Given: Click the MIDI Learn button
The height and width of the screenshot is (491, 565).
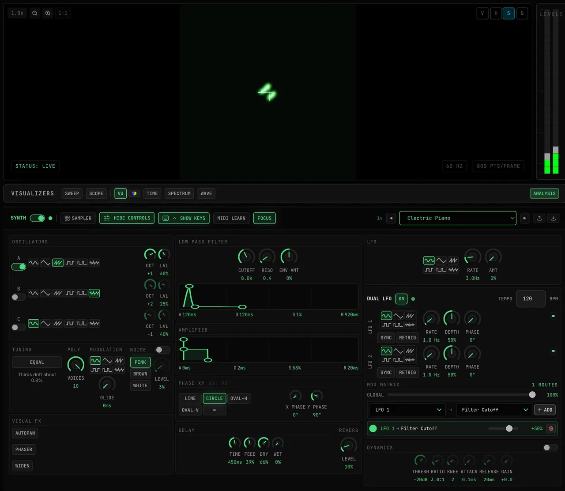Looking at the screenshot, I should tap(231, 218).
